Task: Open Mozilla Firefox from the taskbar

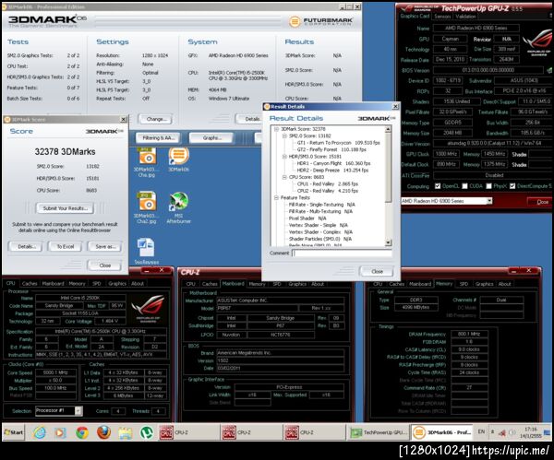Action: tap(103, 432)
